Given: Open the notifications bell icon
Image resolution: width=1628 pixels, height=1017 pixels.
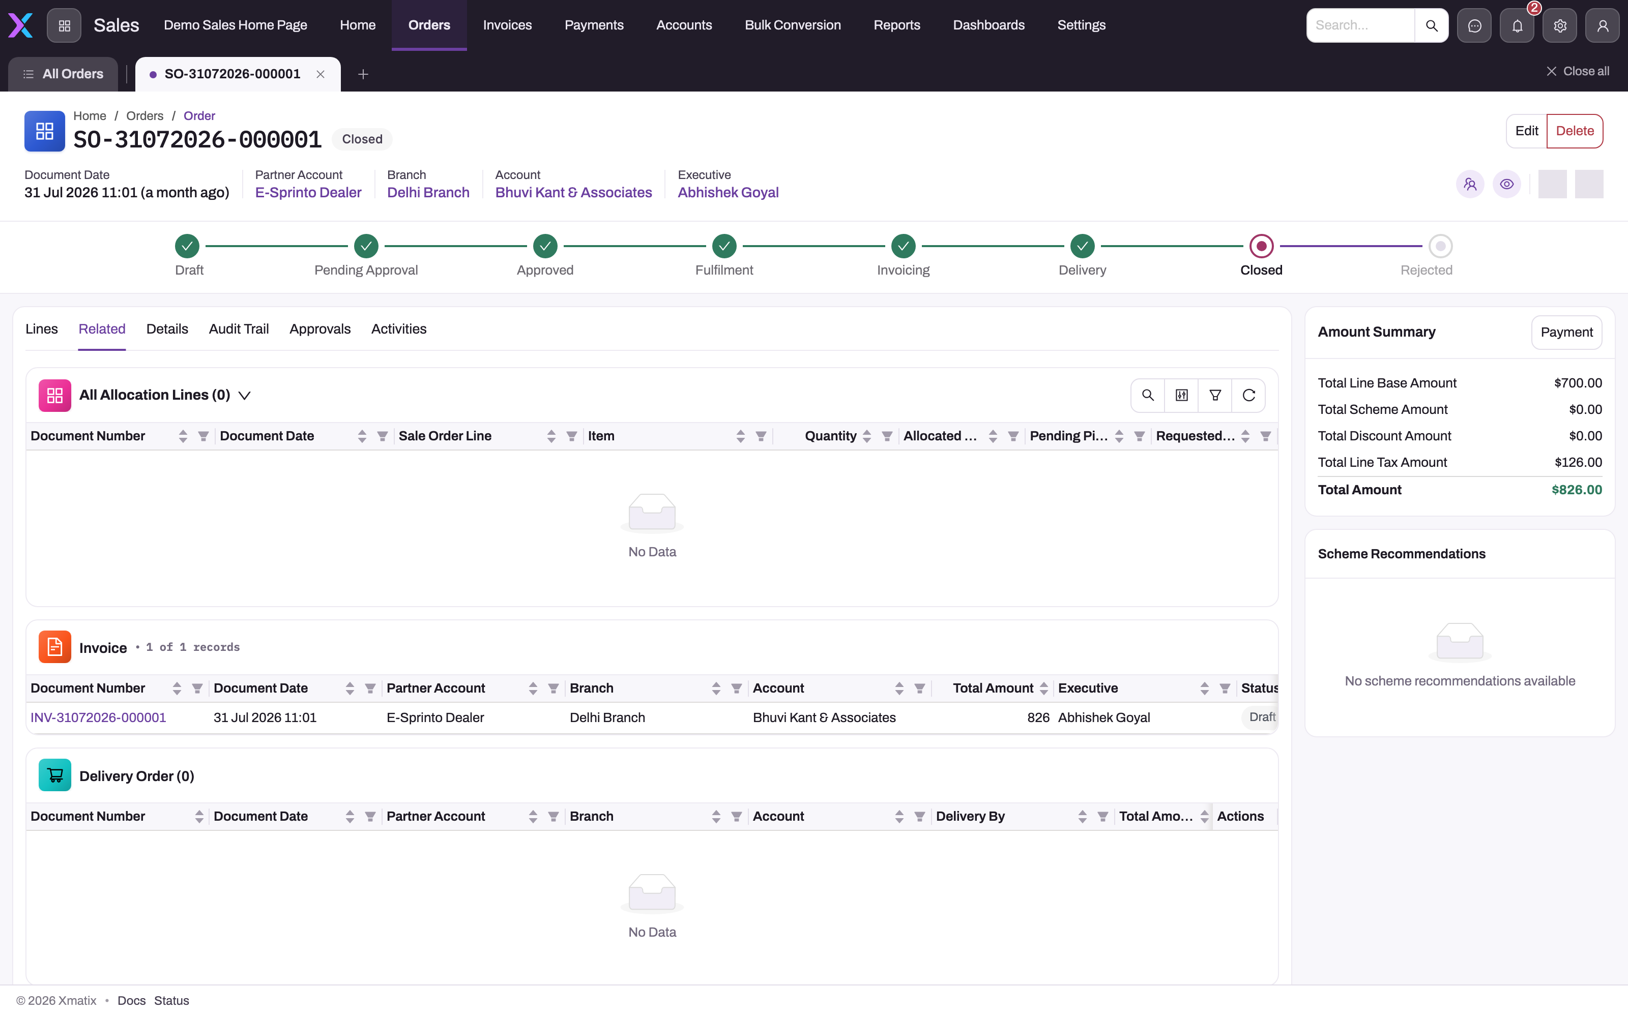Looking at the screenshot, I should (x=1518, y=25).
